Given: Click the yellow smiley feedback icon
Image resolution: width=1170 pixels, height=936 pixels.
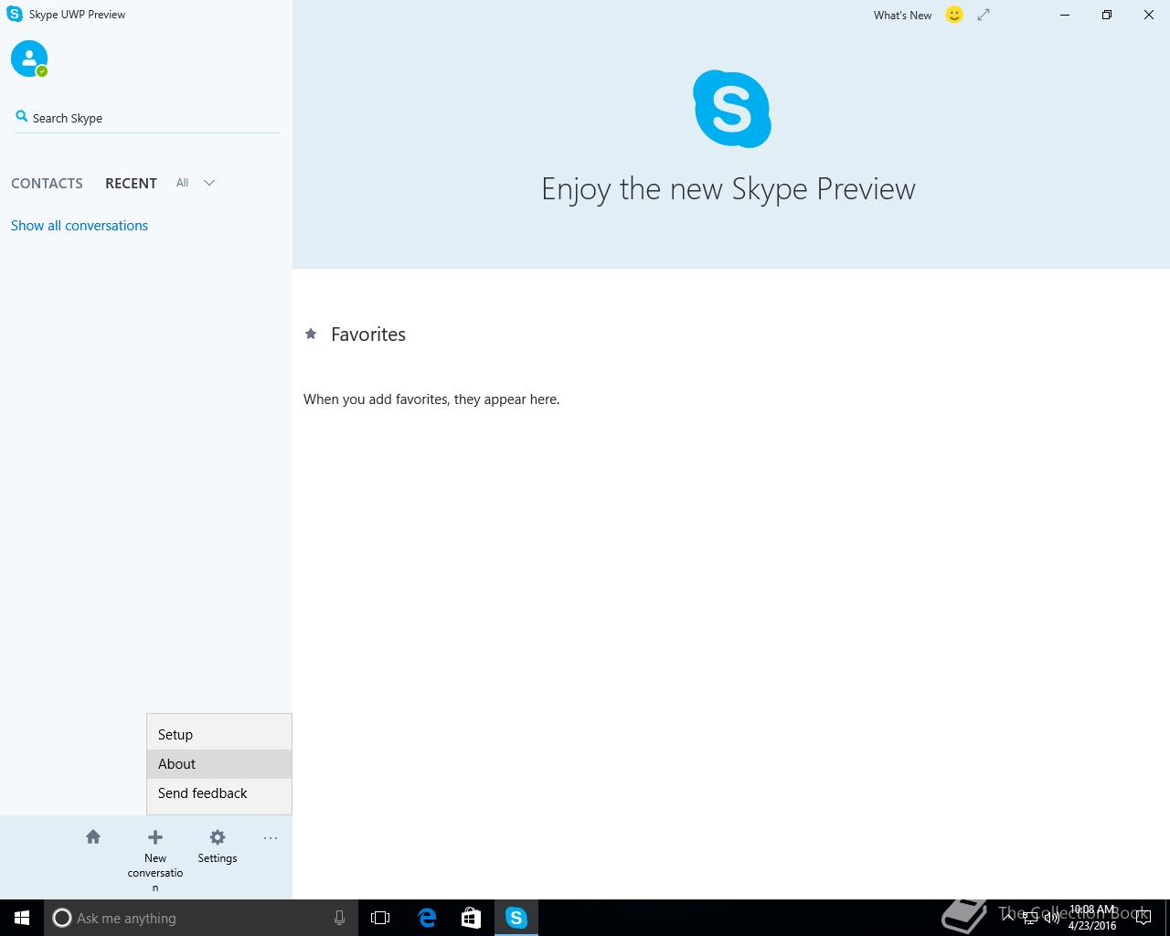Looking at the screenshot, I should point(954,15).
